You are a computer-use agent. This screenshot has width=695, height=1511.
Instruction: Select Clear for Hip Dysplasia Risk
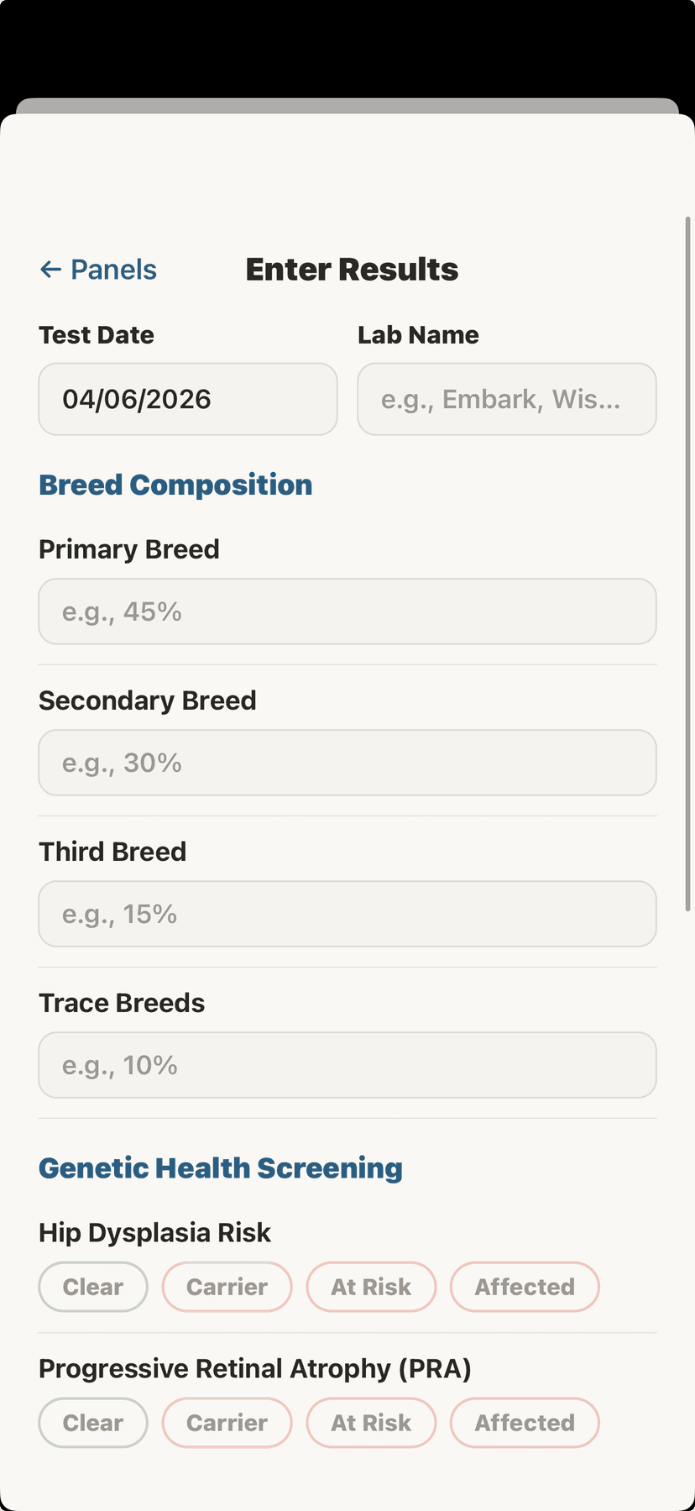tap(92, 1286)
